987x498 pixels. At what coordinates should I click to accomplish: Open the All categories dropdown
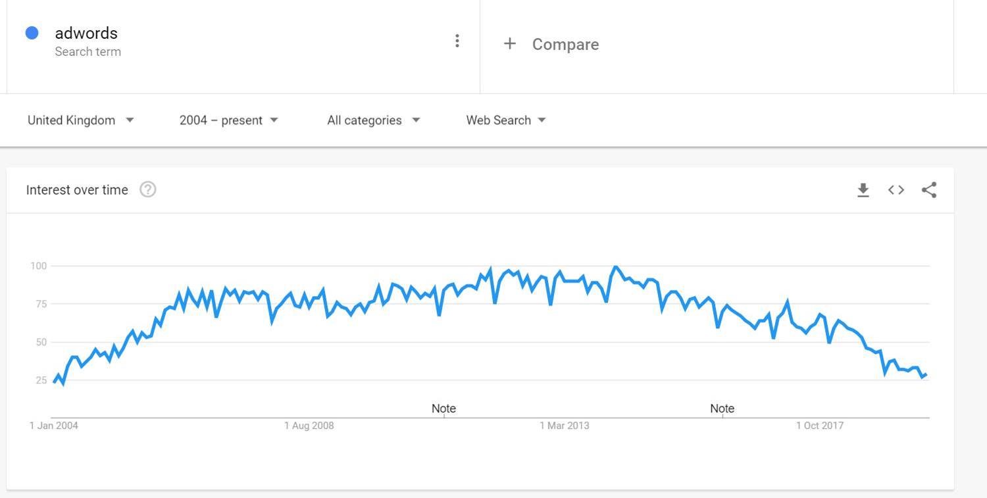(373, 120)
